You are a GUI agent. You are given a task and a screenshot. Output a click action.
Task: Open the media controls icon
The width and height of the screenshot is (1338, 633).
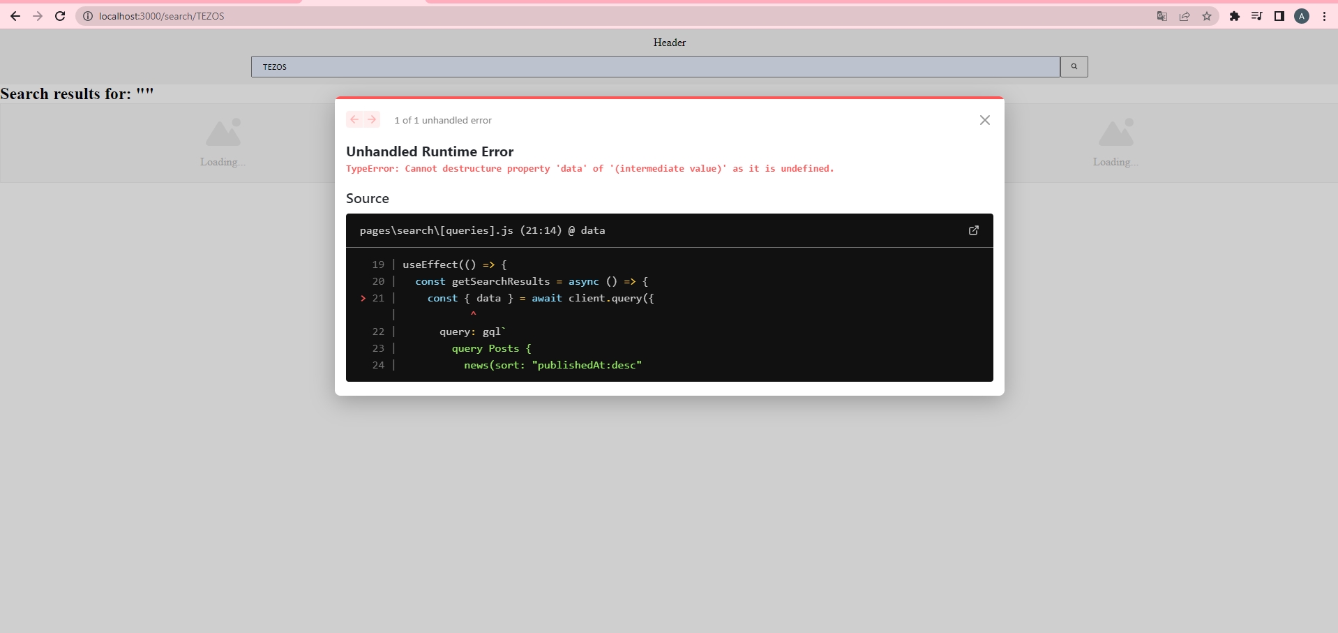(x=1257, y=16)
